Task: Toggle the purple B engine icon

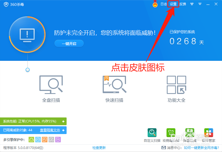Action: click(58, 140)
